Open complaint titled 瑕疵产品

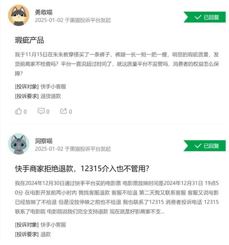tap(29, 40)
